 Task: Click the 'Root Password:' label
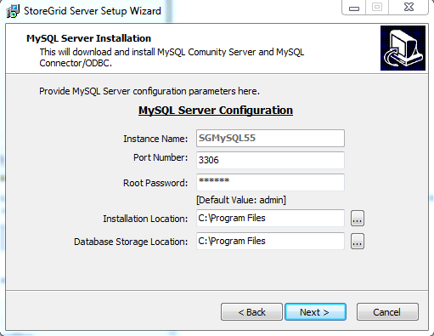[x=155, y=183]
